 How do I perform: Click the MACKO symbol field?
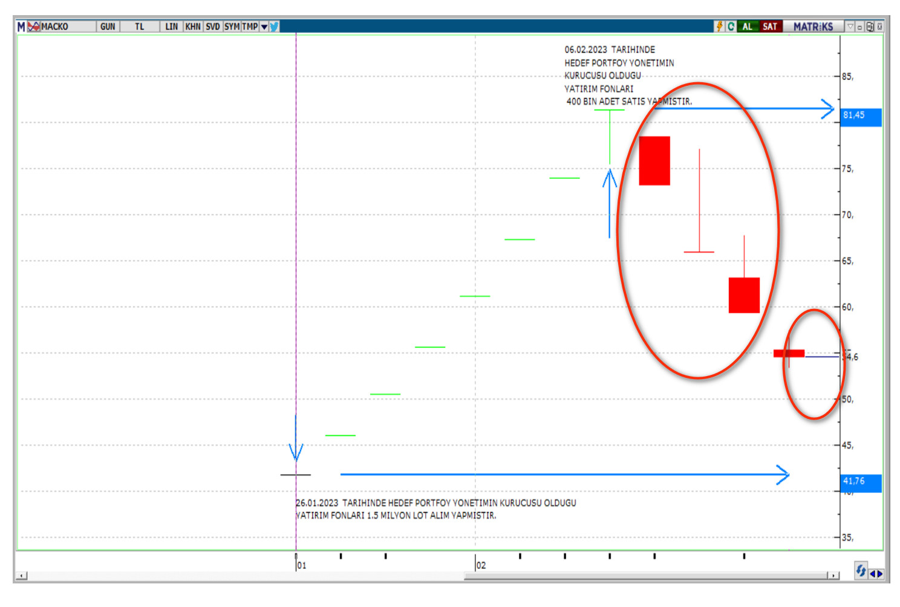click(x=68, y=27)
